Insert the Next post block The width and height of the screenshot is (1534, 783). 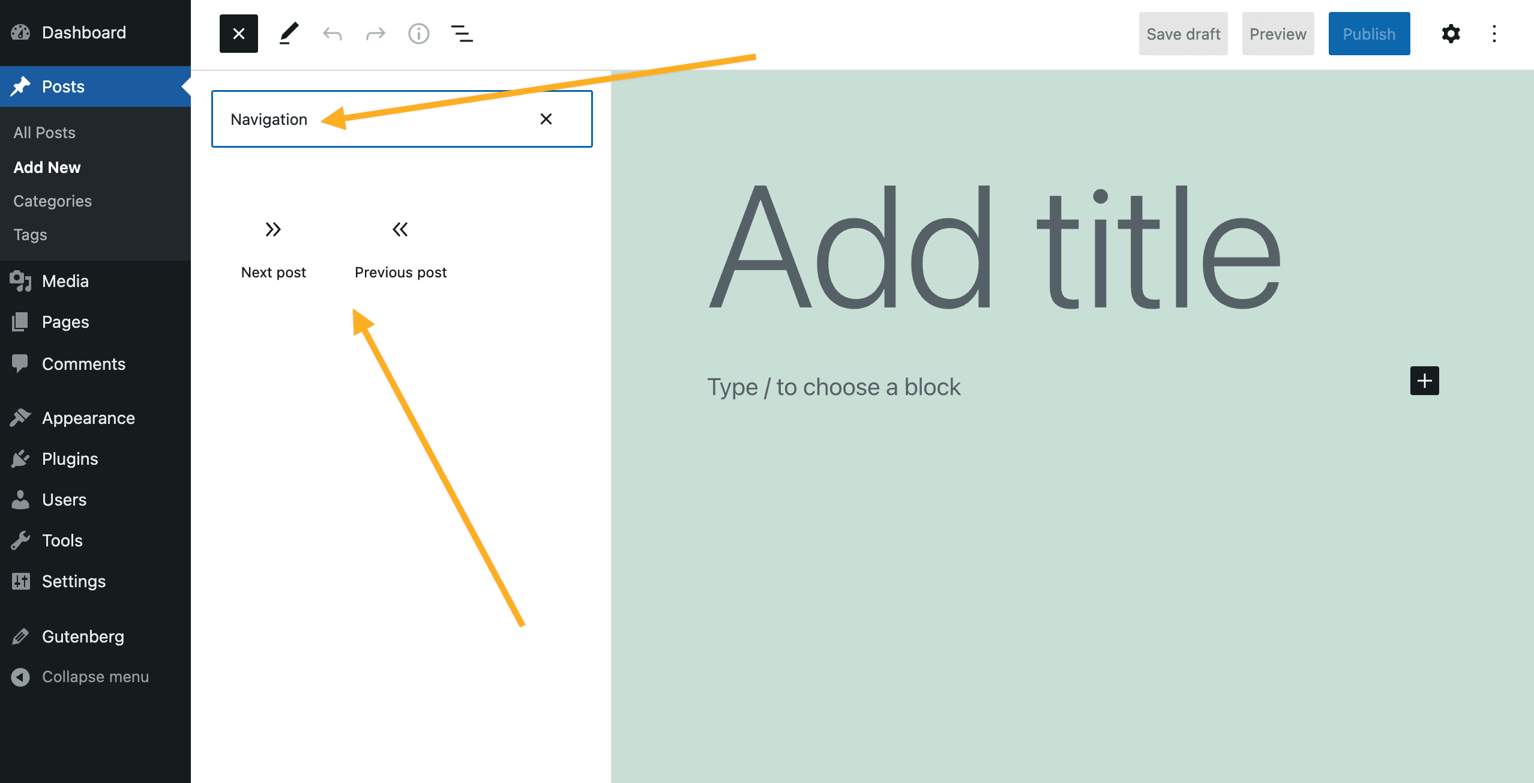pyautogui.click(x=273, y=248)
